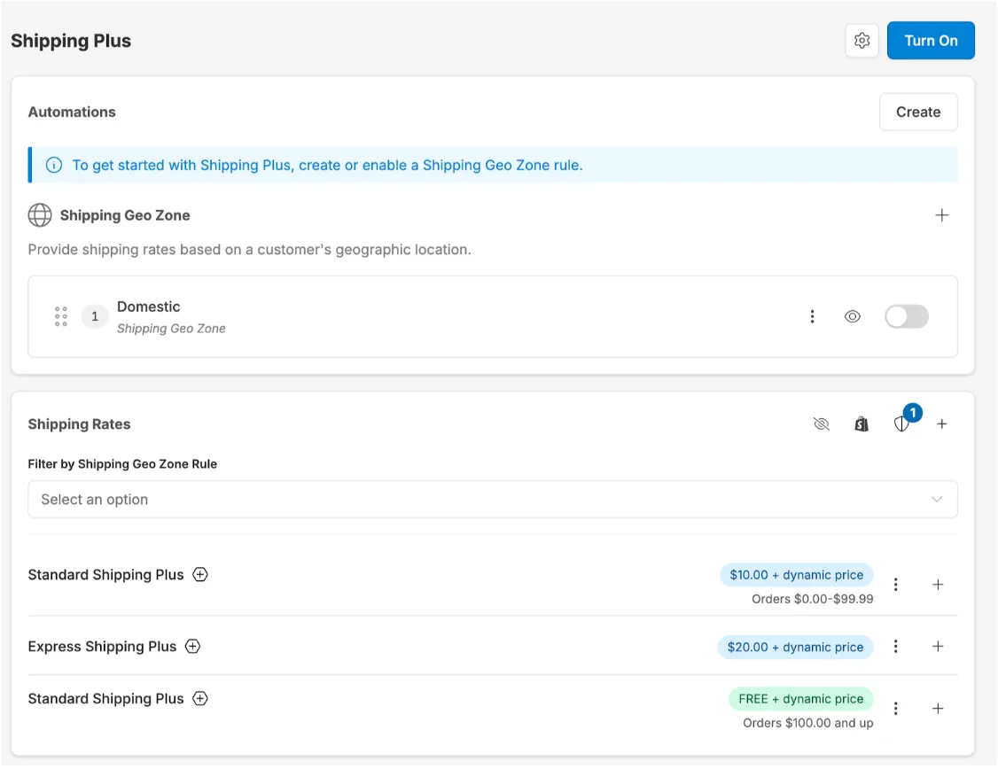Open more options menu for Domestic rule
This screenshot has width=998, height=769.
coord(812,316)
